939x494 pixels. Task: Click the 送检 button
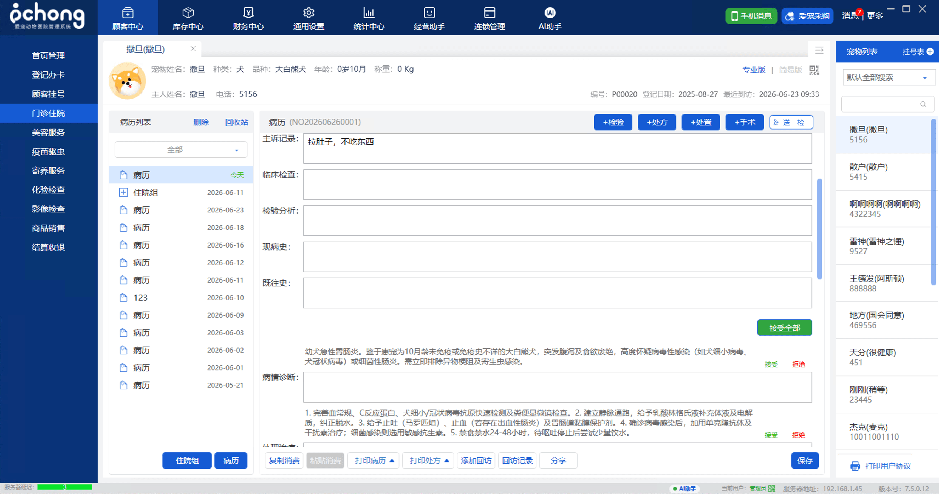coord(791,122)
